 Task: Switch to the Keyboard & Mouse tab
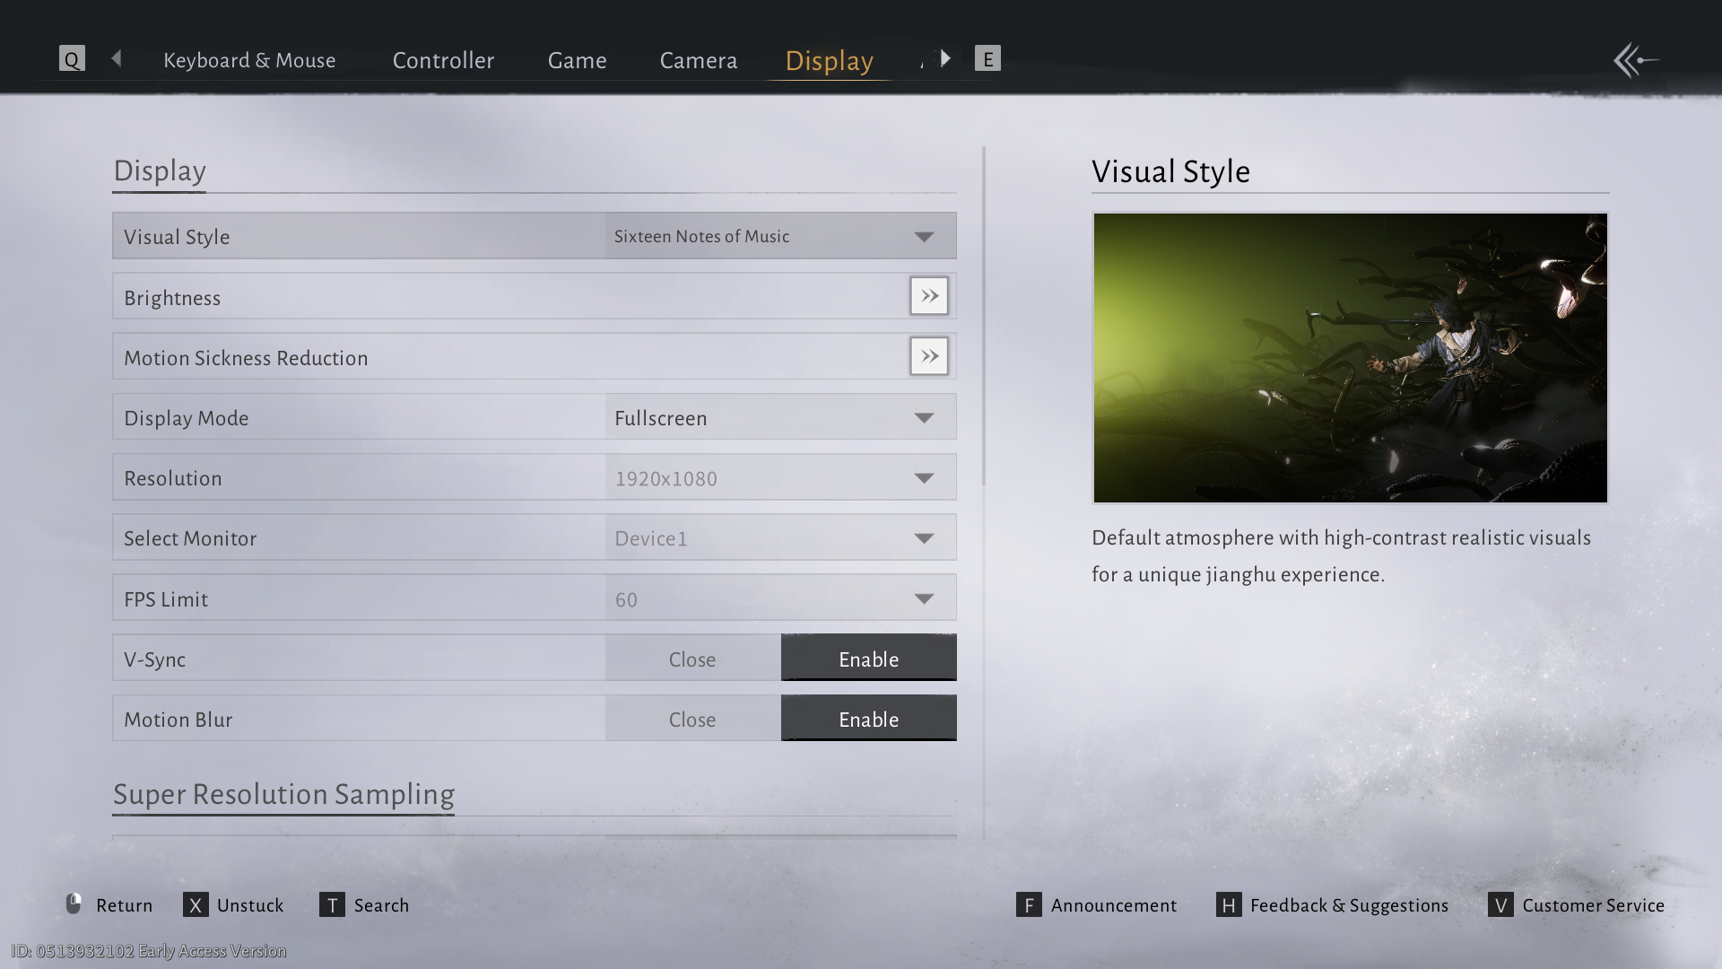coord(249,60)
